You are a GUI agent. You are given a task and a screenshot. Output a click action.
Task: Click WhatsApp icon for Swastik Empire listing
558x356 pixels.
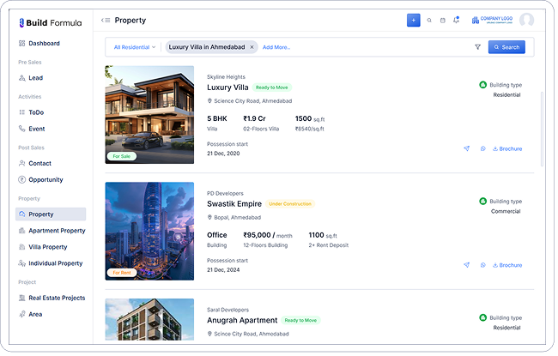(x=483, y=265)
